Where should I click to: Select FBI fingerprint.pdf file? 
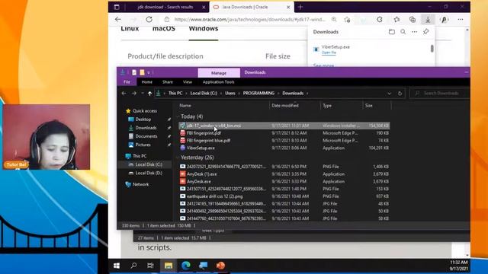[204, 133]
